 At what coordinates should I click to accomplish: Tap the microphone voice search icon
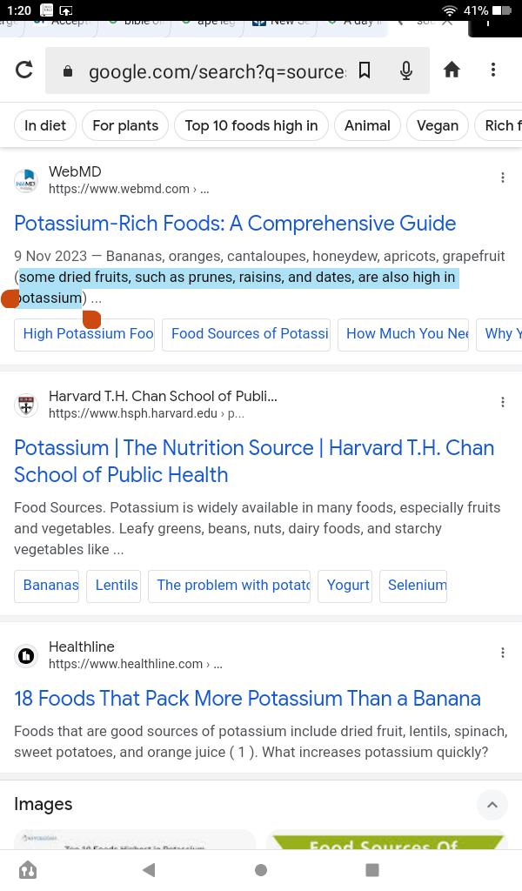[x=406, y=70]
